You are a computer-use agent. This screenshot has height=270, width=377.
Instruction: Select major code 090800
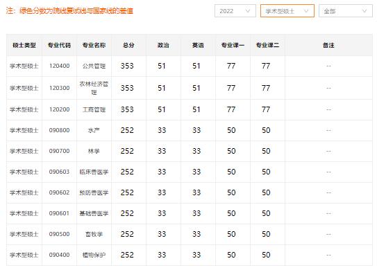(60, 130)
